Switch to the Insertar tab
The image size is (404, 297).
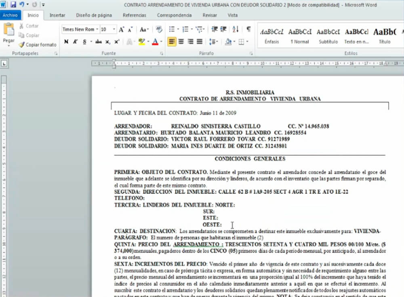tap(57, 15)
